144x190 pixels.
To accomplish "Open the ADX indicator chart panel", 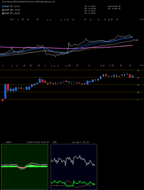I will (x=74, y=167).
